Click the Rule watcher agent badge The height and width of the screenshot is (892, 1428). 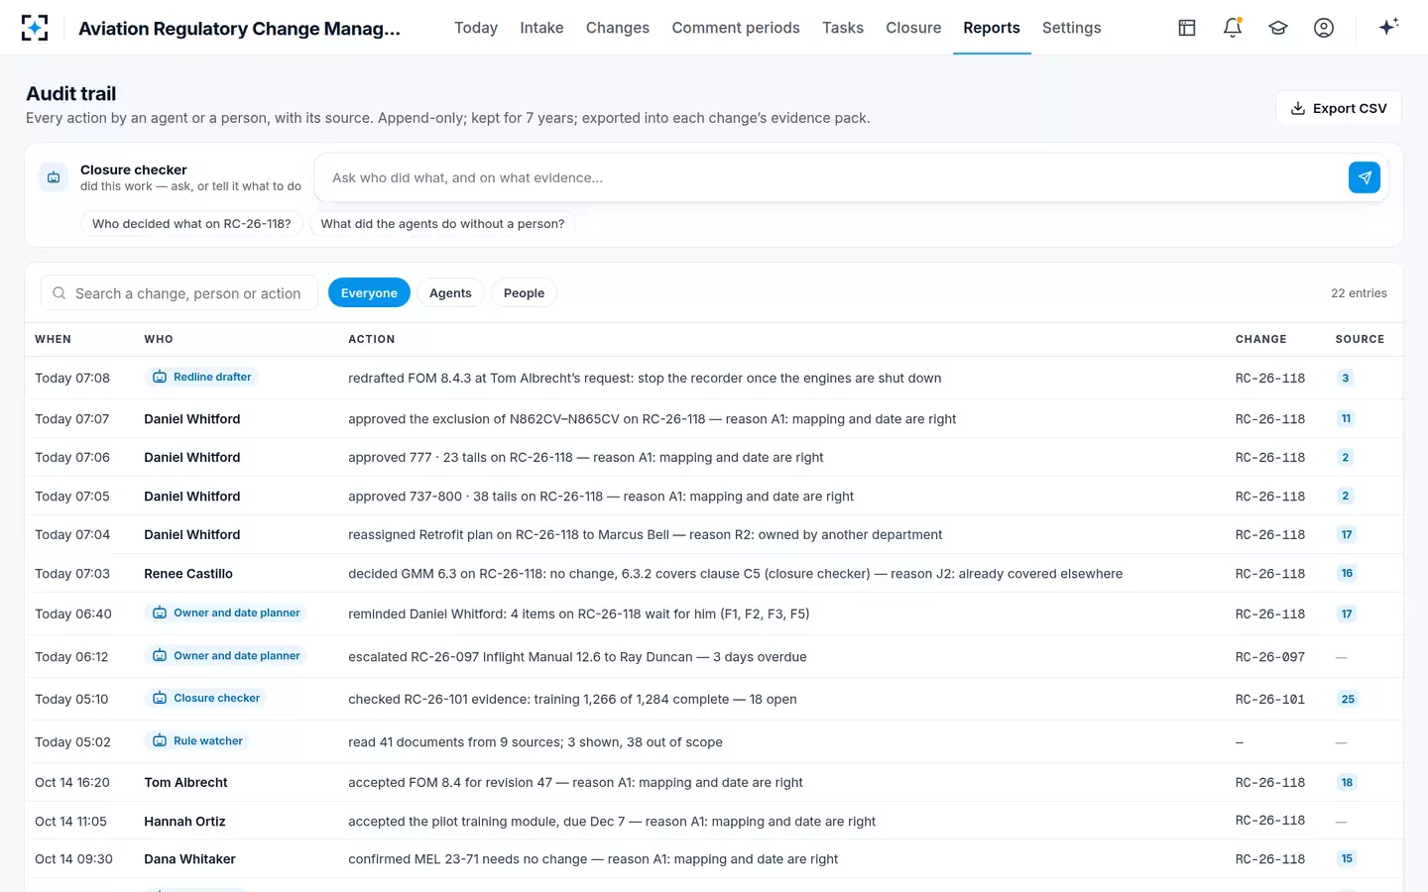click(x=197, y=740)
